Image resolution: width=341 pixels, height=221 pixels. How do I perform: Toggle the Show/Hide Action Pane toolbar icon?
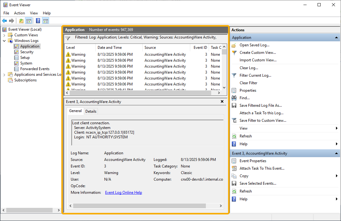[x=46, y=21]
